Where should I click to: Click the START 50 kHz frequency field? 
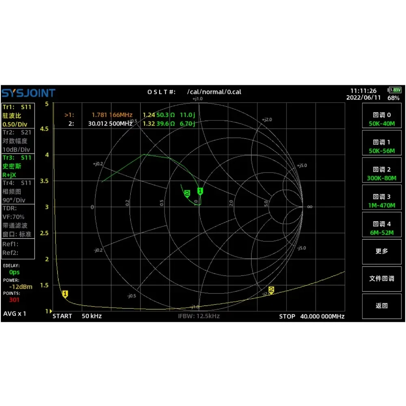[77, 316]
